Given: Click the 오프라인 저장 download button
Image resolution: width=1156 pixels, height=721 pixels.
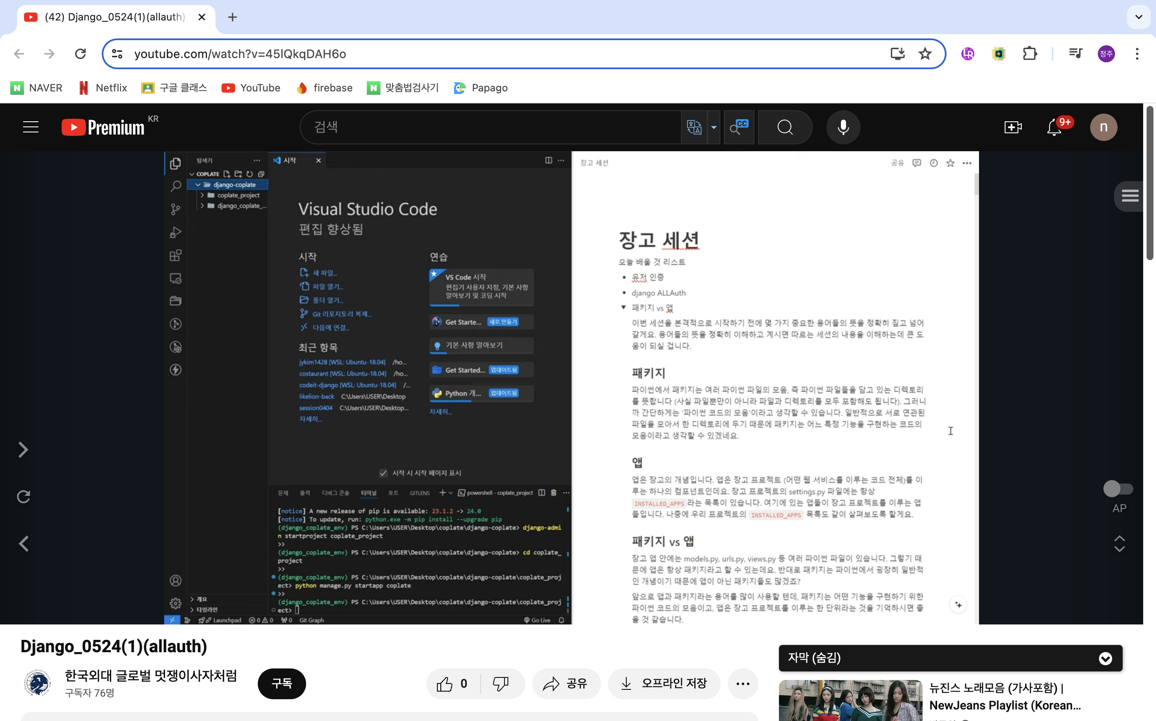Looking at the screenshot, I should [664, 683].
